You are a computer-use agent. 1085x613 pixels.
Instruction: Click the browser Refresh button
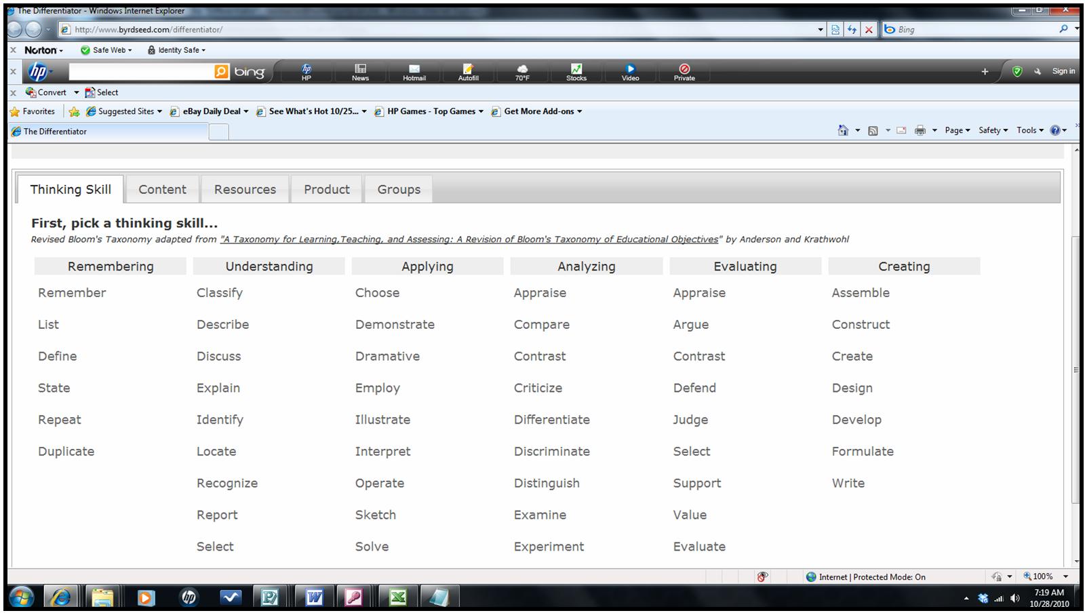[x=852, y=30]
